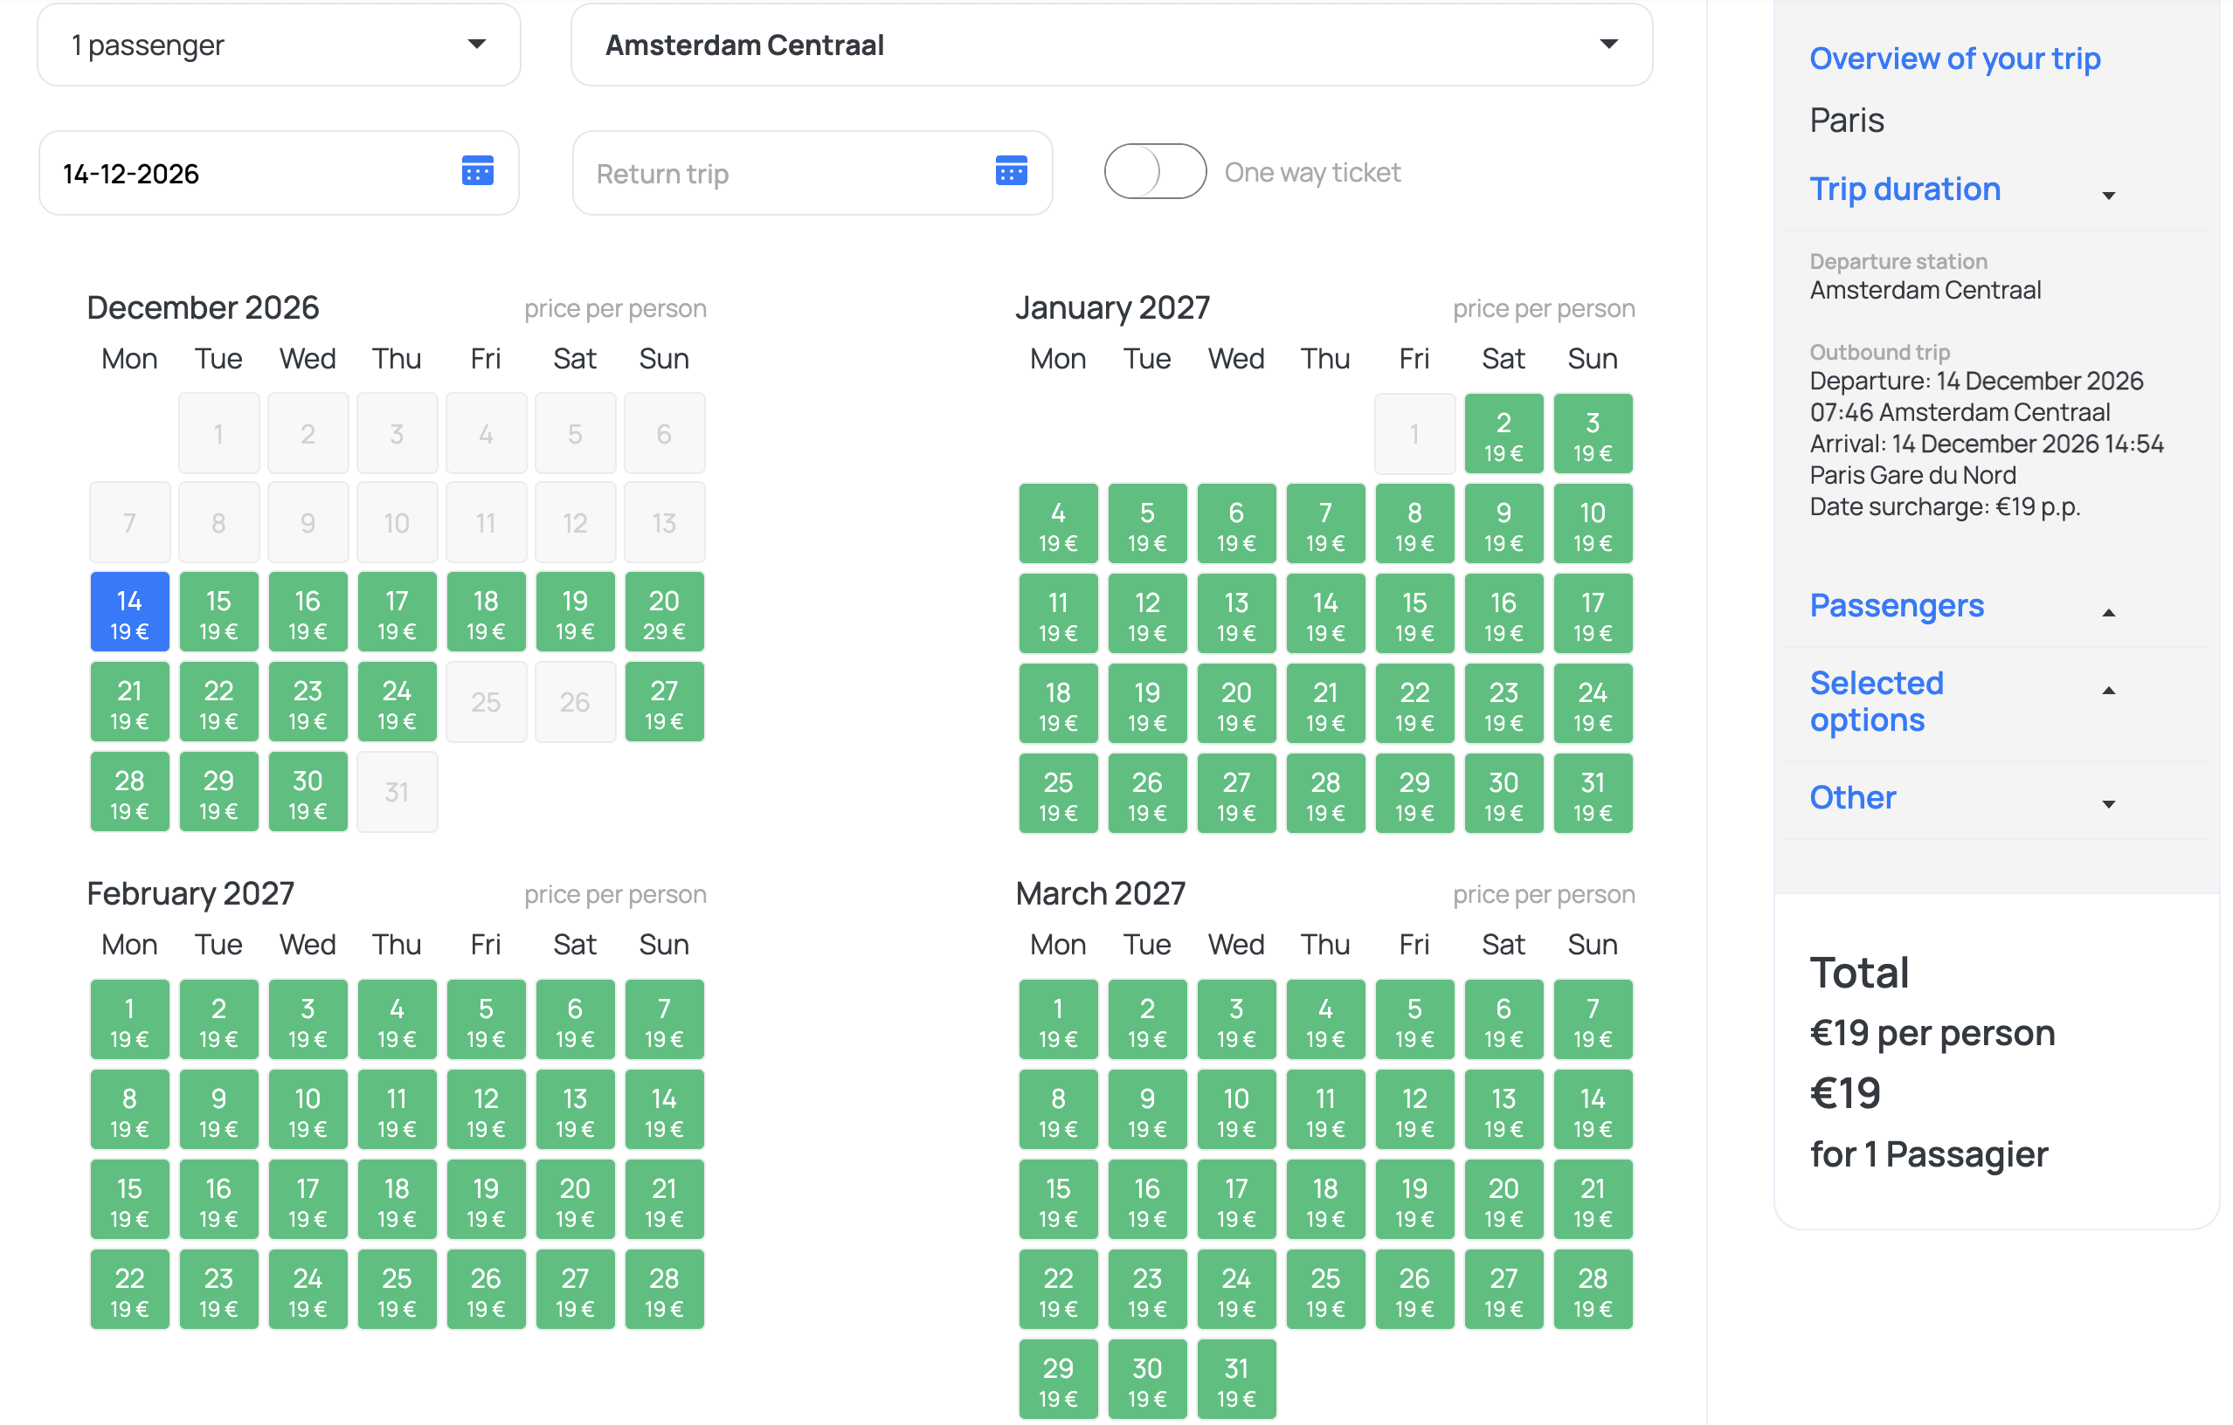The width and height of the screenshot is (2233, 1425).
Task: Select January 2 in the calendar
Action: pyautogui.click(x=1504, y=435)
